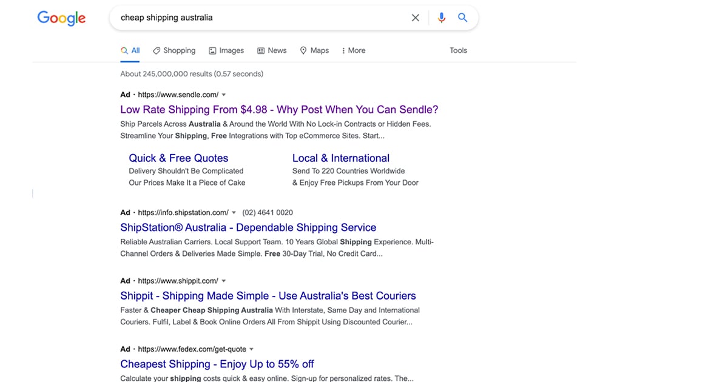Viewport: 728px width, 382px height.
Task: Clear the search box with X icon
Action: [x=416, y=18]
